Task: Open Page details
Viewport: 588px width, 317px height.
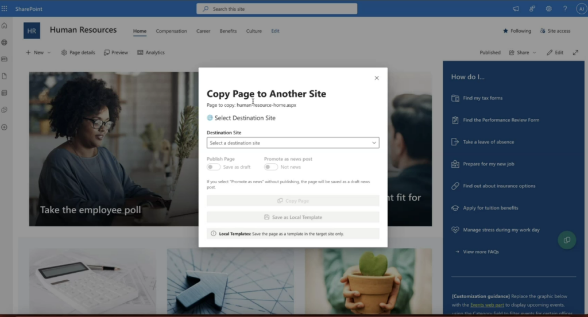Action: click(78, 52)
